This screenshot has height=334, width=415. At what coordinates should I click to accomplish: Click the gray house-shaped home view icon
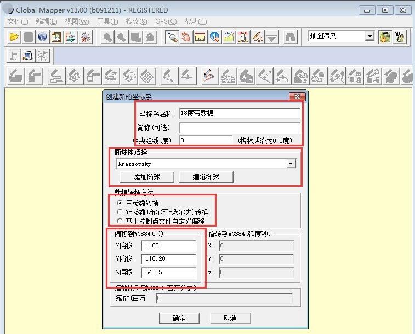coord(150,37)
